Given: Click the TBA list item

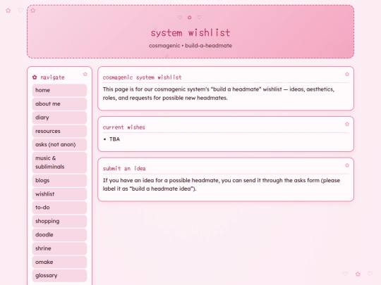Looking at the screenshot, I should pyautogui.click(x=114, y=139).
